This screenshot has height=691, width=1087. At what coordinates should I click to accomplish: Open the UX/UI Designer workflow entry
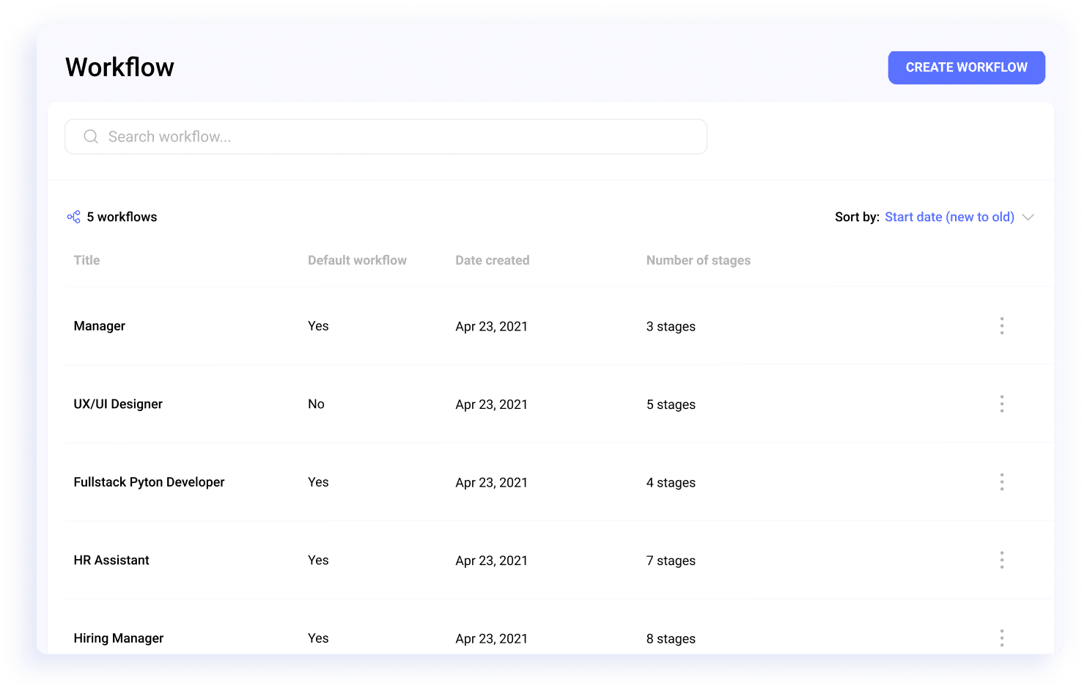(118, 404)
